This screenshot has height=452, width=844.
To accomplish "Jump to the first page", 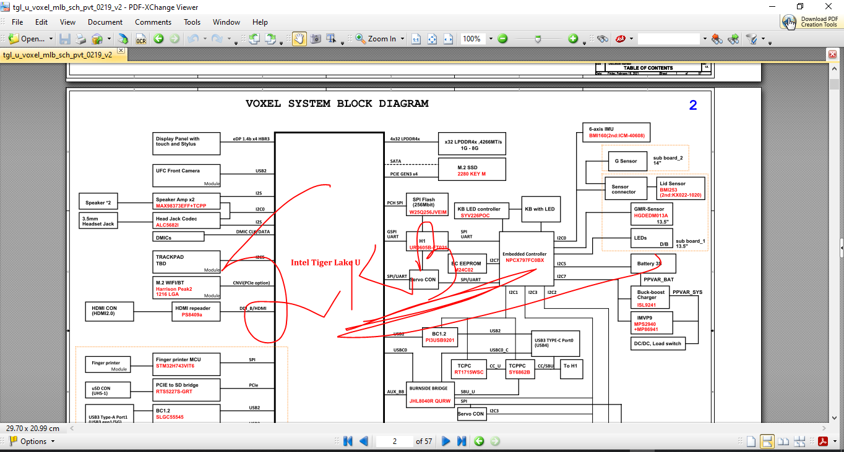I will coord(348,441).
